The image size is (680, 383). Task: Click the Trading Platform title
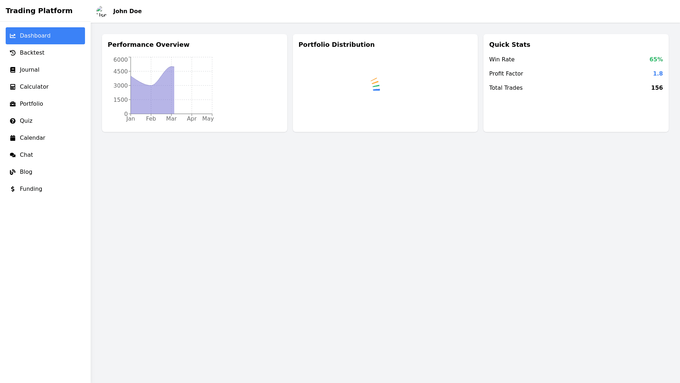(x=39, y=11)
